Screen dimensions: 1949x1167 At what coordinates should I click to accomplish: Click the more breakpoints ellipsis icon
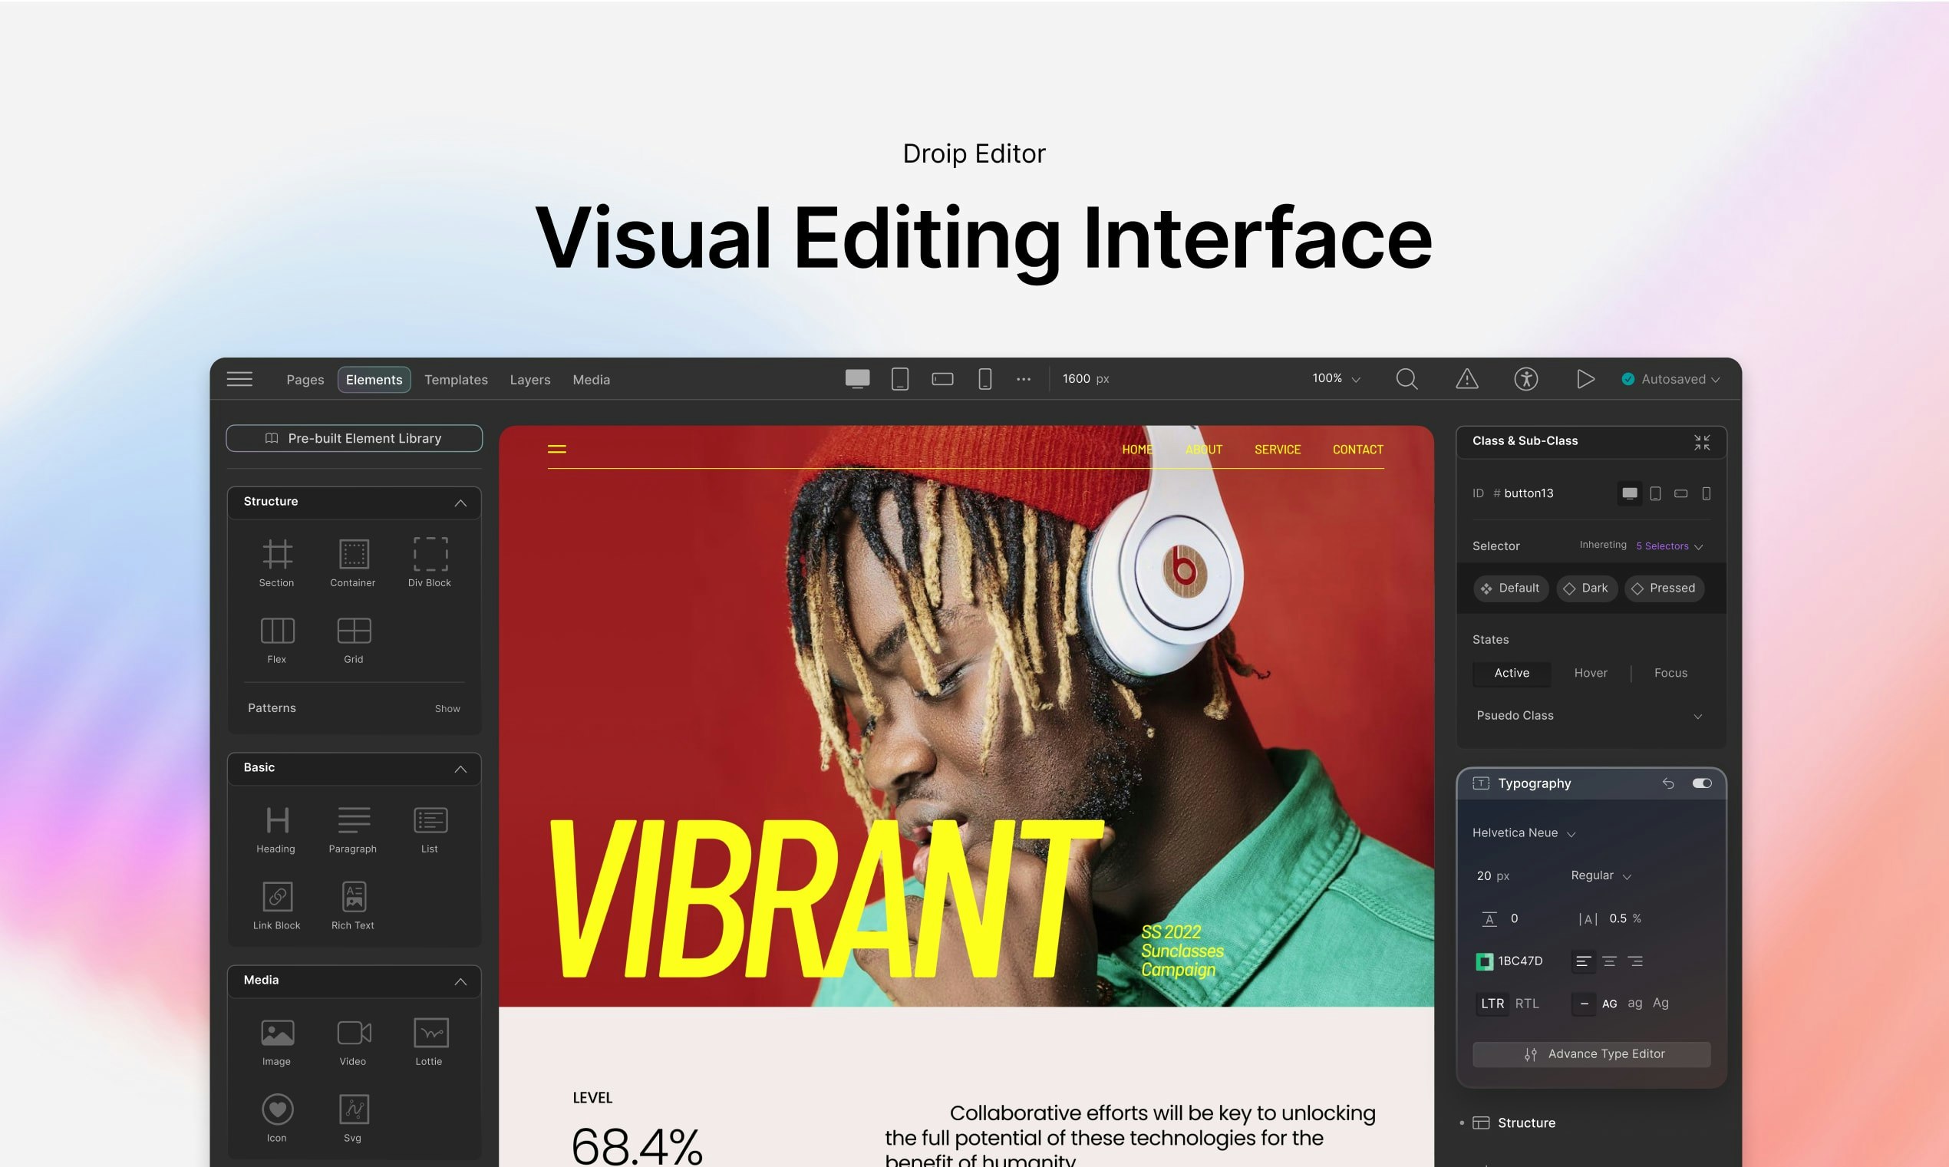pyautogui.click(x=1023, y=379)
